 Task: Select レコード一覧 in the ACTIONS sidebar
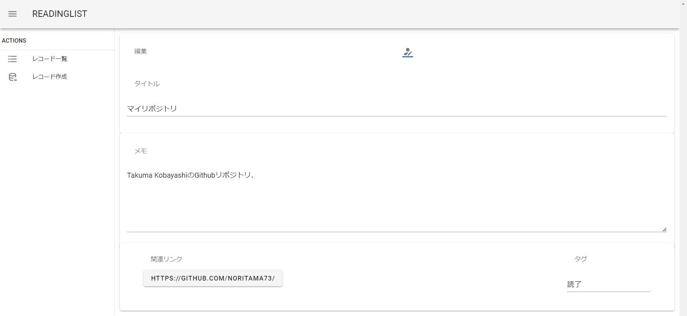pos(50,59)
